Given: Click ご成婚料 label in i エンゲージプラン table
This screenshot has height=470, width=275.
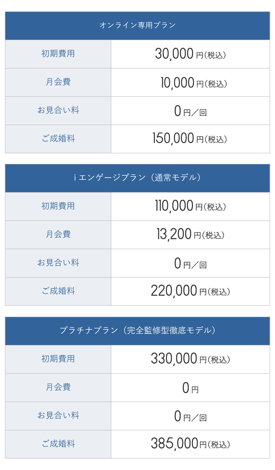Looking at the screenshot, I should pyautogui.click(x=58, y=291).
